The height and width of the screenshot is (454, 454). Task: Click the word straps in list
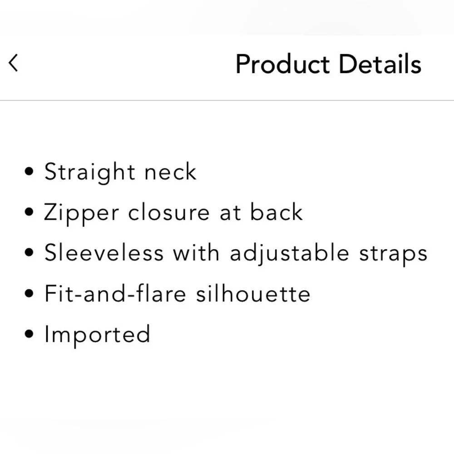tap(393, 255)
